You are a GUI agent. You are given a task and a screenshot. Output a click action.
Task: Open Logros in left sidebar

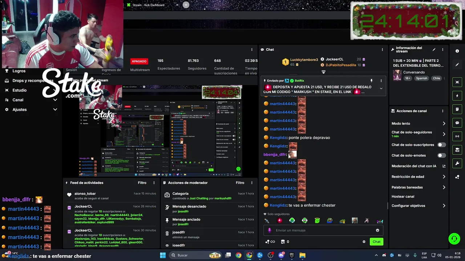(19, 71)
